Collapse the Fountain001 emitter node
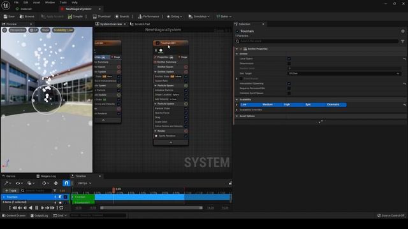Image resolution: width=408 pixels, height=229 pixels. coord(171,142)
